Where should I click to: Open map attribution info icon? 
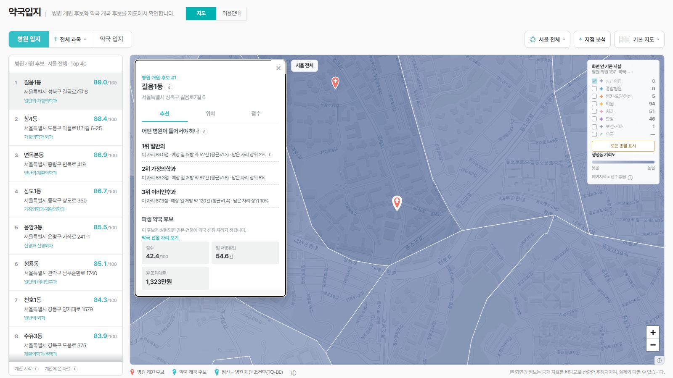tap(659, 360)
